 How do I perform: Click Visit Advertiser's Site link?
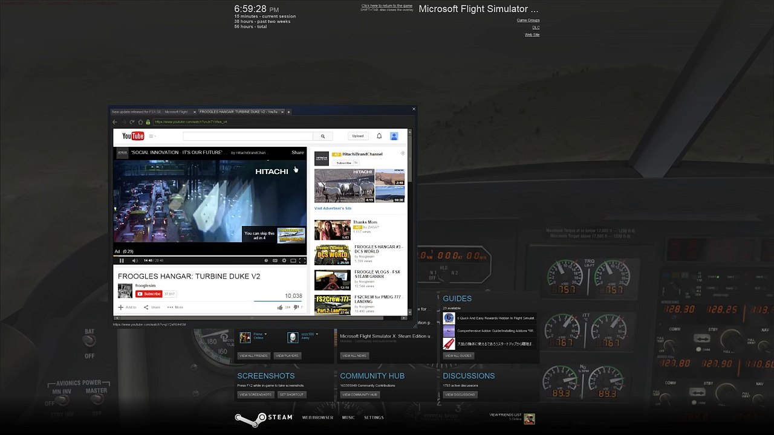tap(333, 208)
